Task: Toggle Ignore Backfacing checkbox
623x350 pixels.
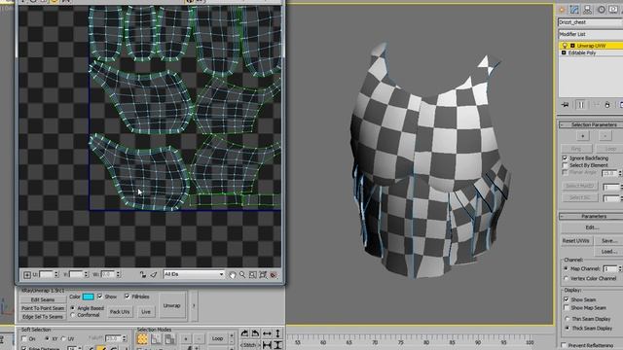Action: tap(565, 157)
